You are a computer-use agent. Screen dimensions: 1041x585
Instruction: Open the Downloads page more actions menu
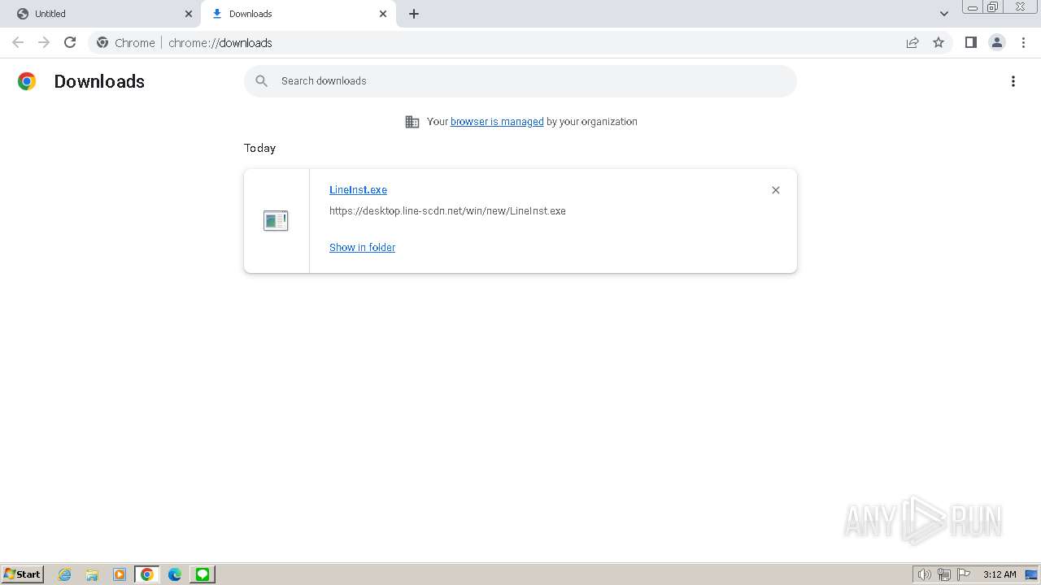tap(1013, 81)
